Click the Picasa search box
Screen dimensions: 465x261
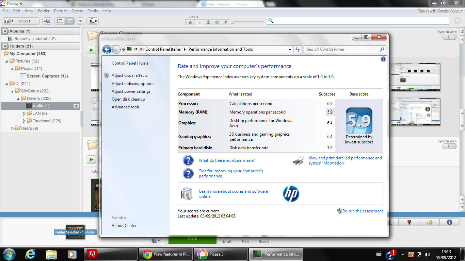[x=358, y=21]
